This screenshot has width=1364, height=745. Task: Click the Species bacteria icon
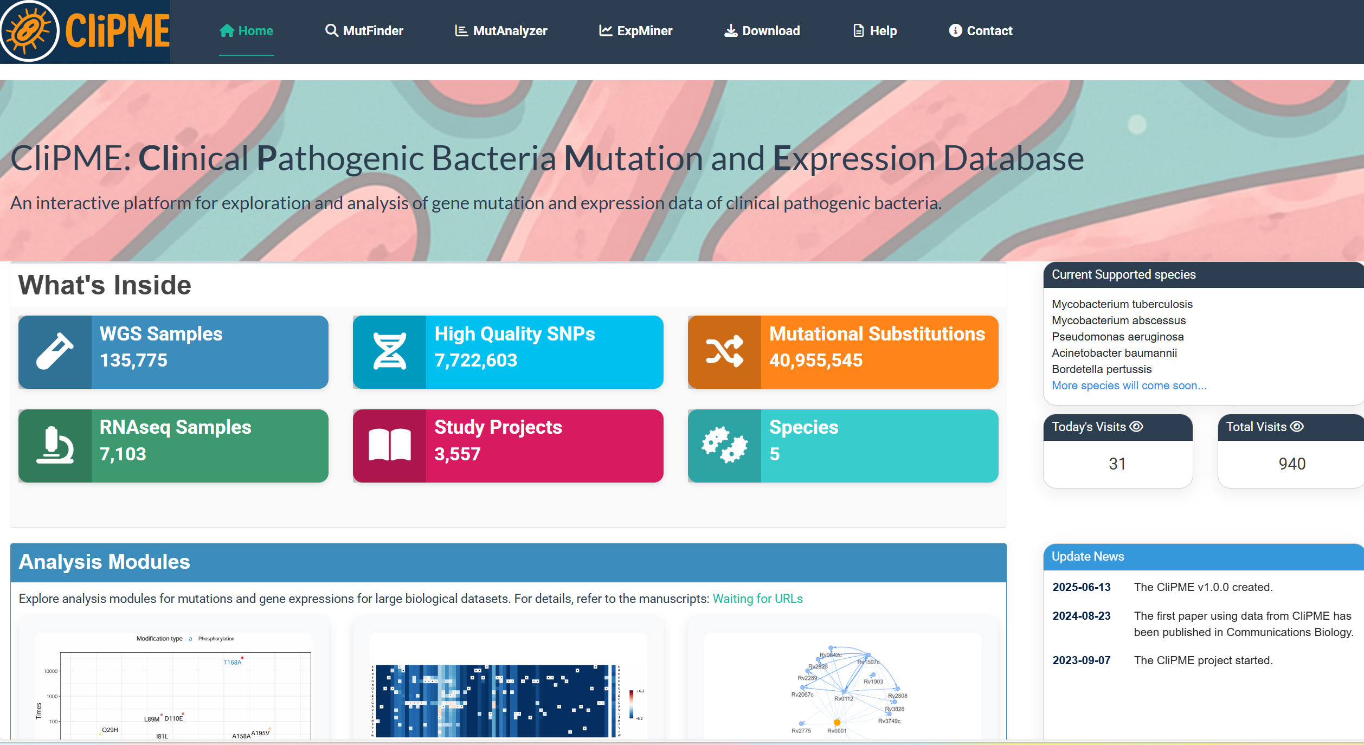click(724, 446)
